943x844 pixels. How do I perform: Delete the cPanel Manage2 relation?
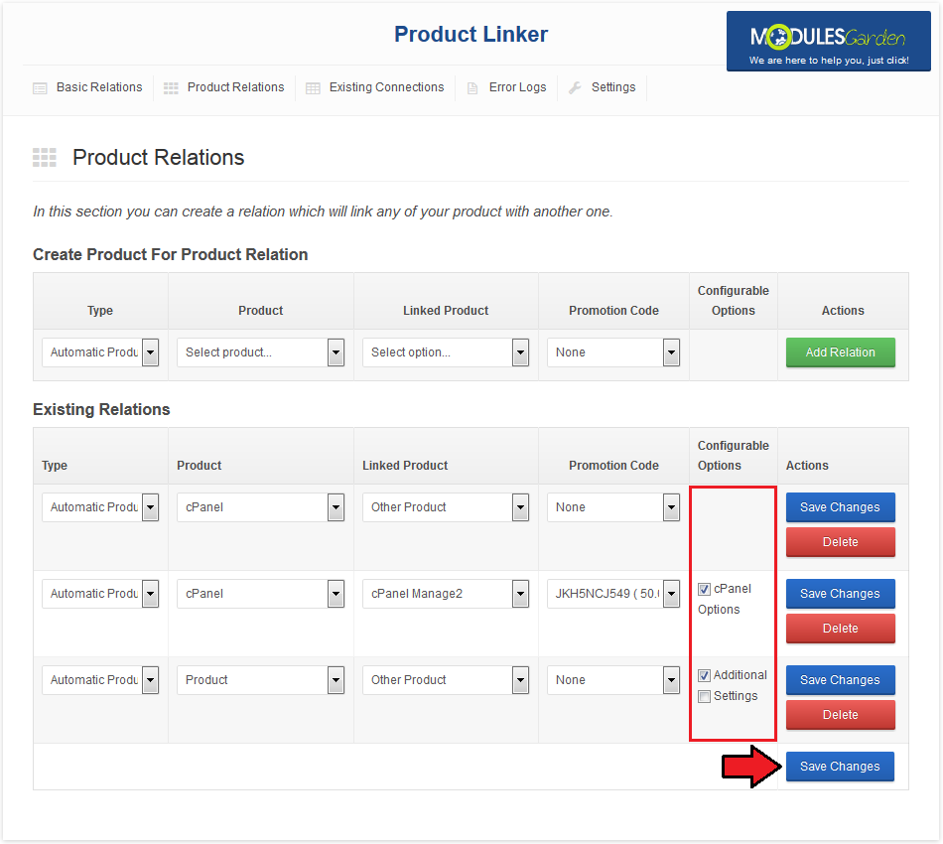[x=840, y=629]
